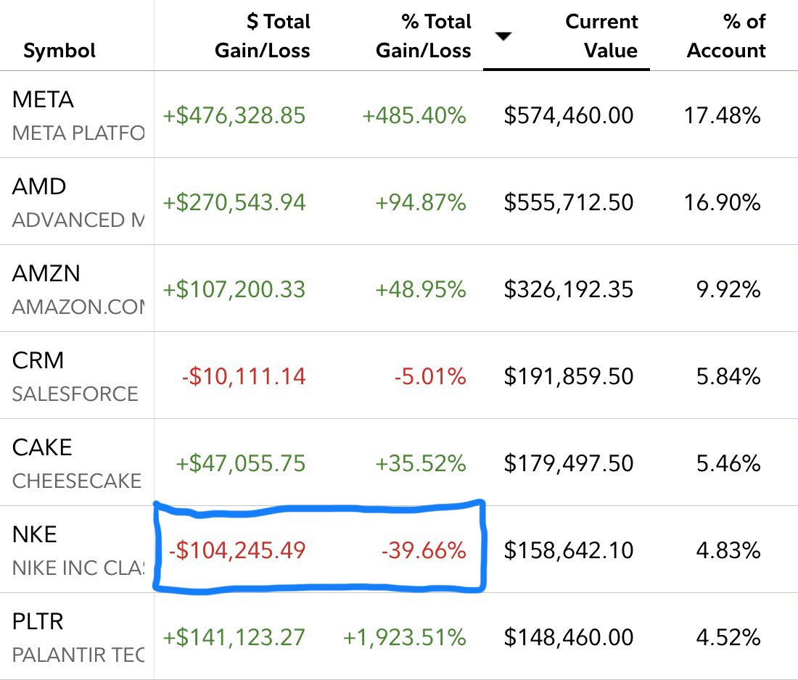Open the NKE symbol row
The height and width of the screenshot is (680, 798).
click(35, 534)
